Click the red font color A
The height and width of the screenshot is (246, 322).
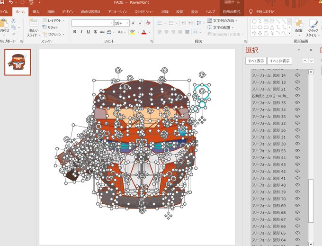click(144, 32)
